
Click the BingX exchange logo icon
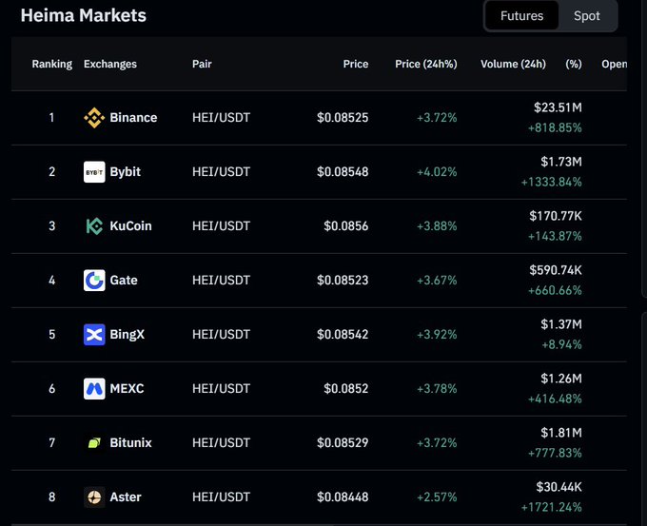[x=94, y=334]
